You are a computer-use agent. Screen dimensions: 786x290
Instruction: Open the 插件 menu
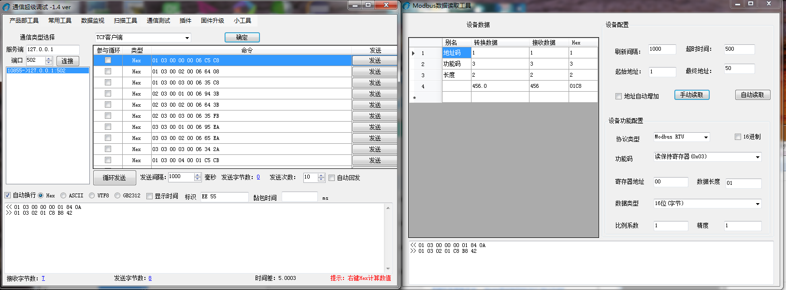tap(186, 21)
